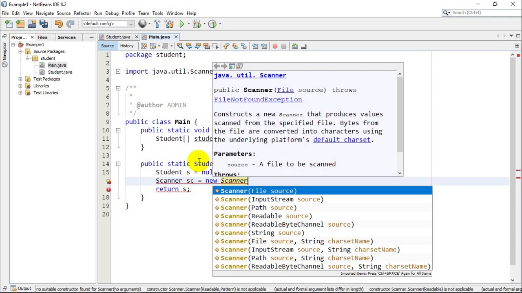Expand the Libraries tree node
Viewport: 522px width, 293px height.
coord(20,86)
